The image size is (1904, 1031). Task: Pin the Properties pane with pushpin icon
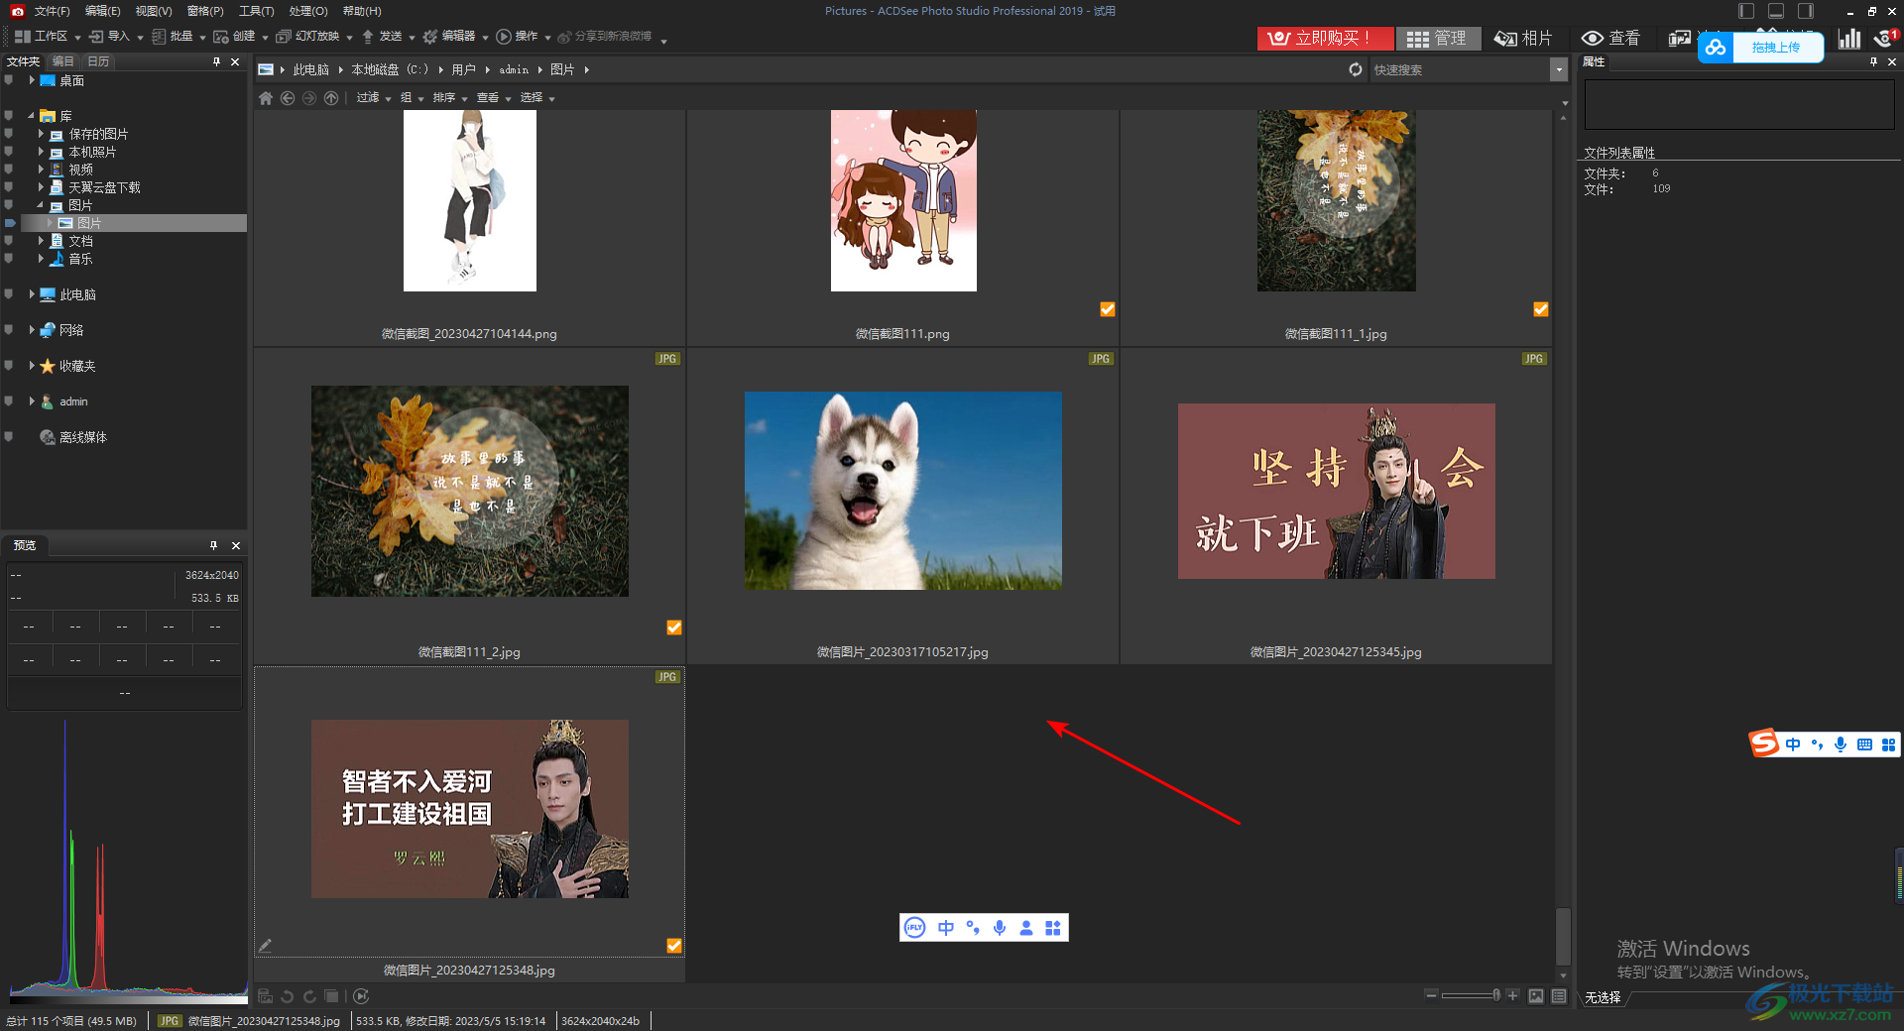click(x=1873, y=61)
